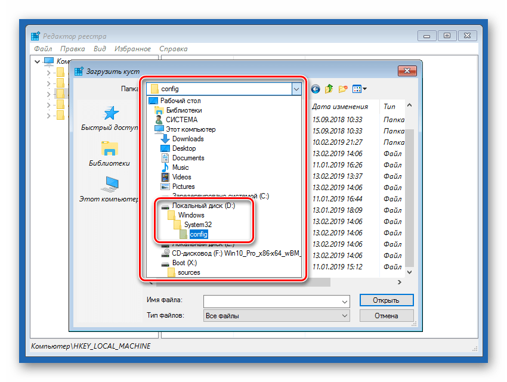Viewport: 507px width, 382px height.
Task: Click the vertical scrollbar thumb in file list
Action: tap(409, 197)
